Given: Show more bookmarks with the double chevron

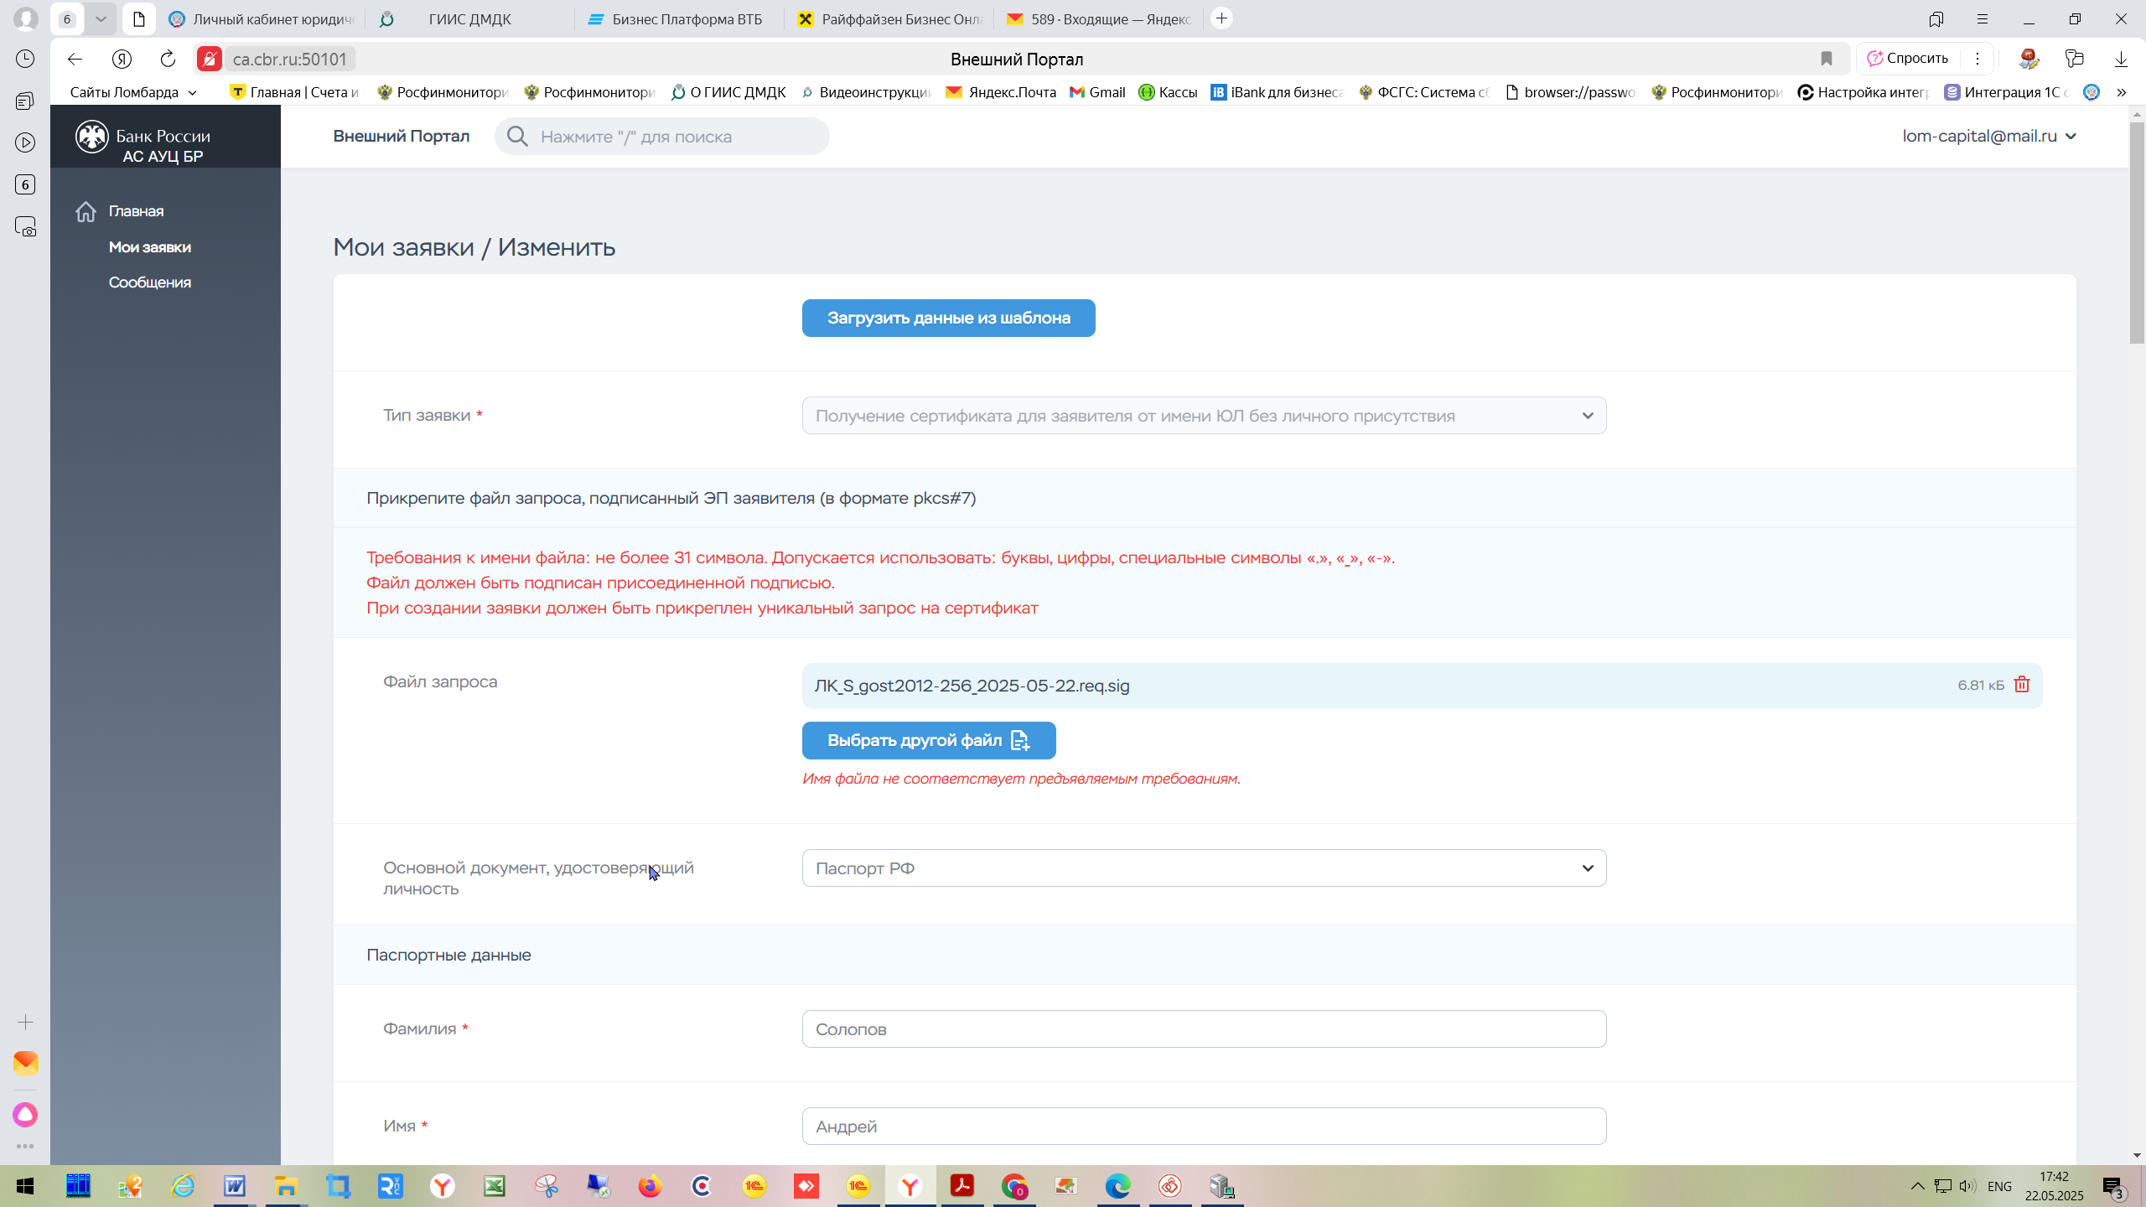Looking at the screenshot, I should [2122, 92].
